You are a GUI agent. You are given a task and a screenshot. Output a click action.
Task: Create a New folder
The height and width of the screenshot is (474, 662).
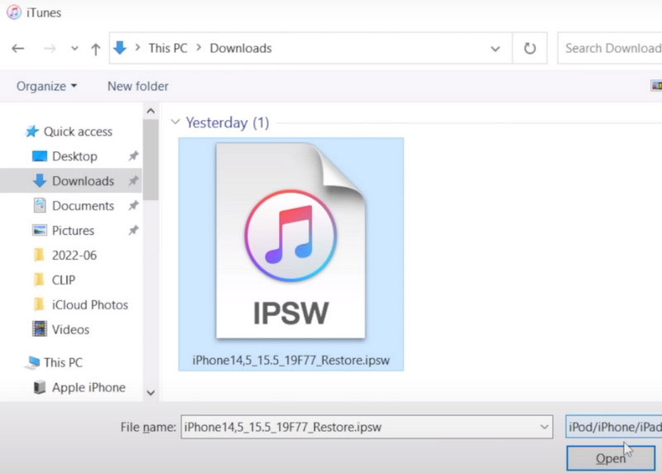click(x=137, y=86)
